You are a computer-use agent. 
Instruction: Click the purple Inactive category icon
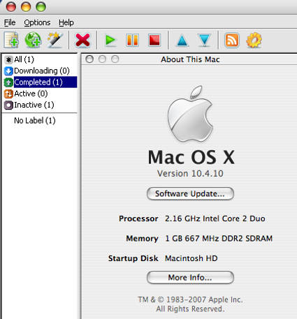[x=8, y=105]
